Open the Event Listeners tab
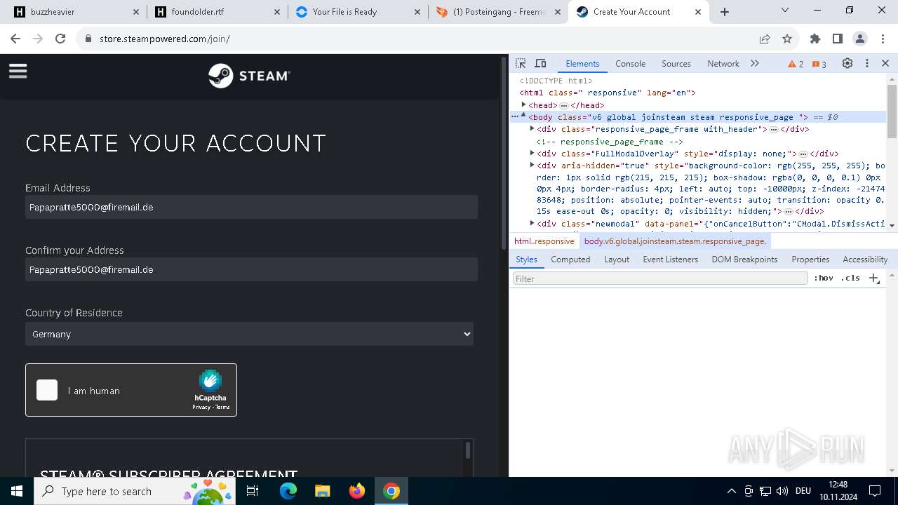 point(671,259)
